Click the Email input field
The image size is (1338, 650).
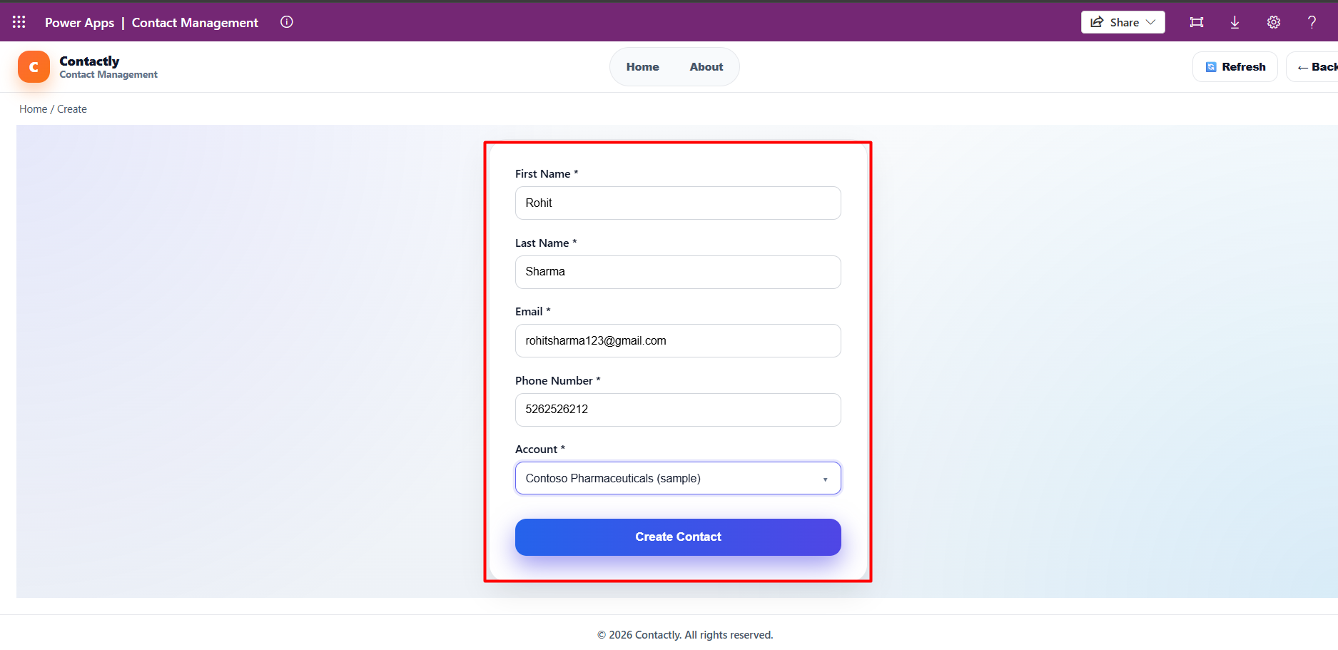point(678,341)
